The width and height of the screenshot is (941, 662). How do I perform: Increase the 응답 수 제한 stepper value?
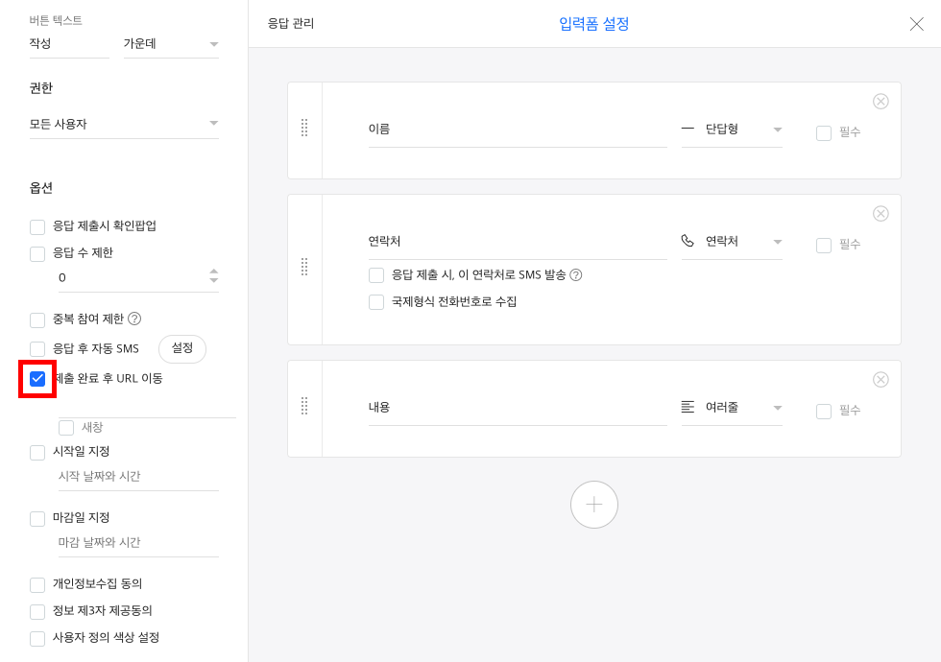(213, 272)
